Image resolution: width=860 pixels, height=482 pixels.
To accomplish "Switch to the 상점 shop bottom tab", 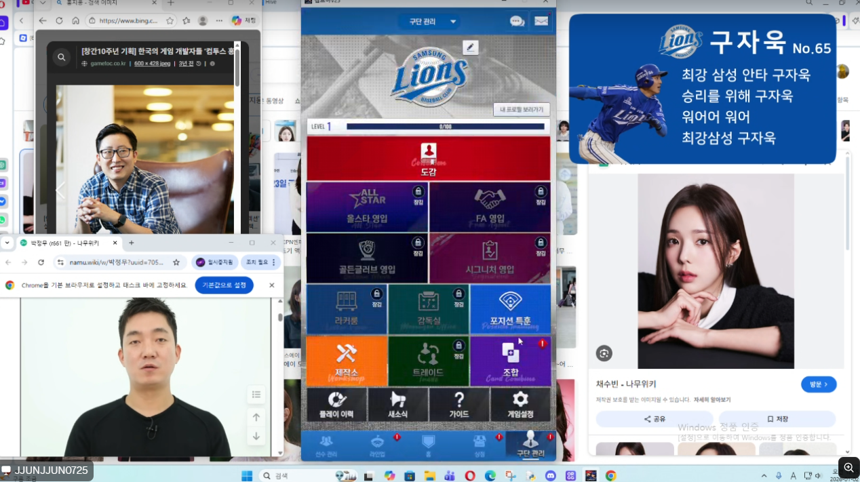I will (x=480, y=445).
